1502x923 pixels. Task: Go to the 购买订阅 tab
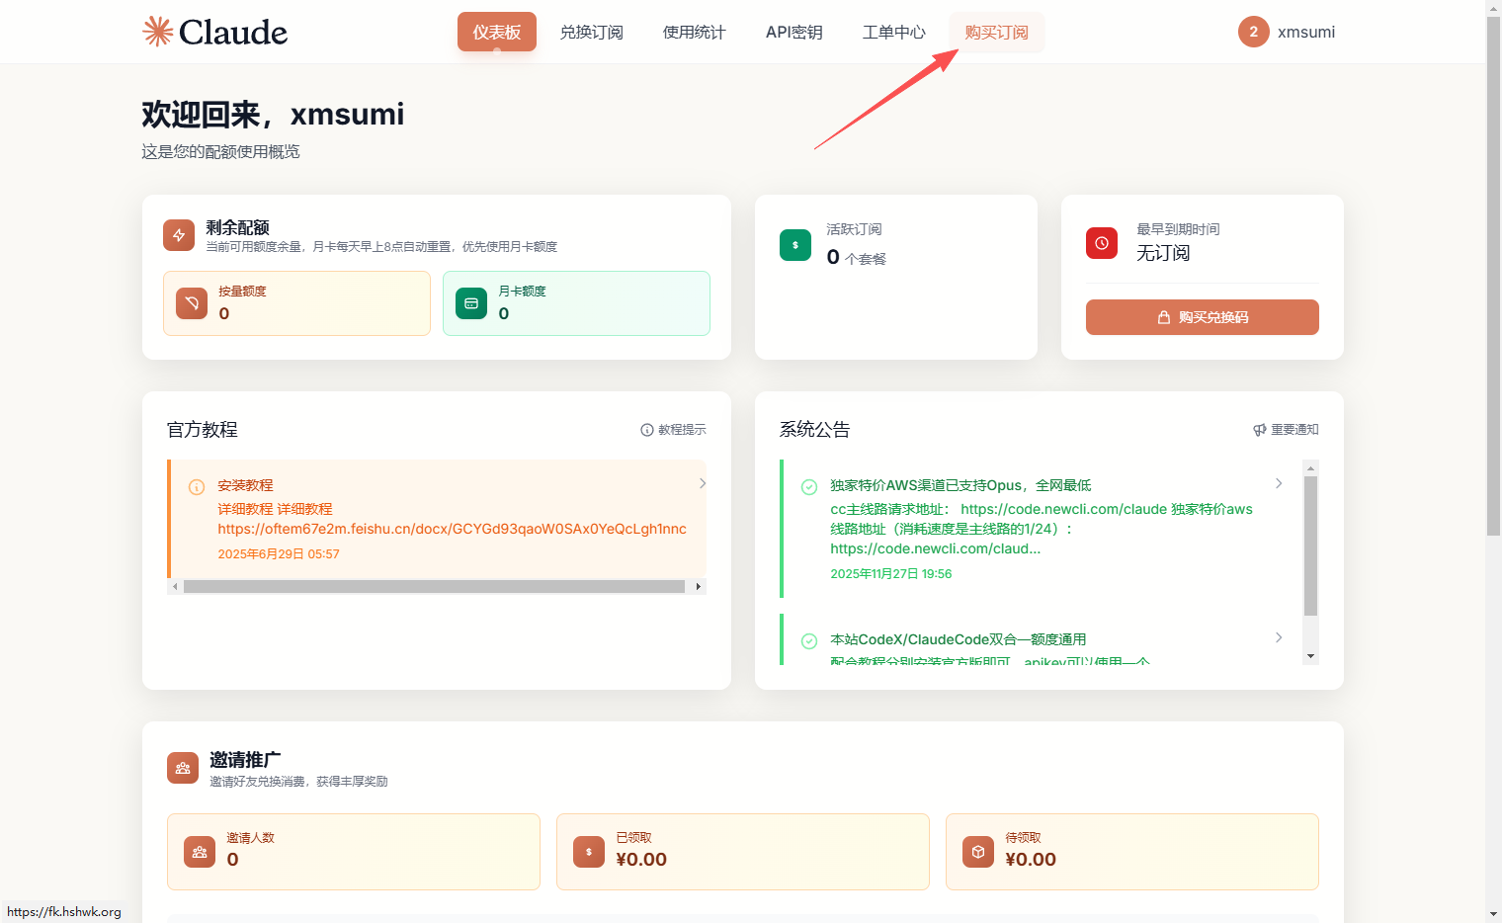coord(996,33)
